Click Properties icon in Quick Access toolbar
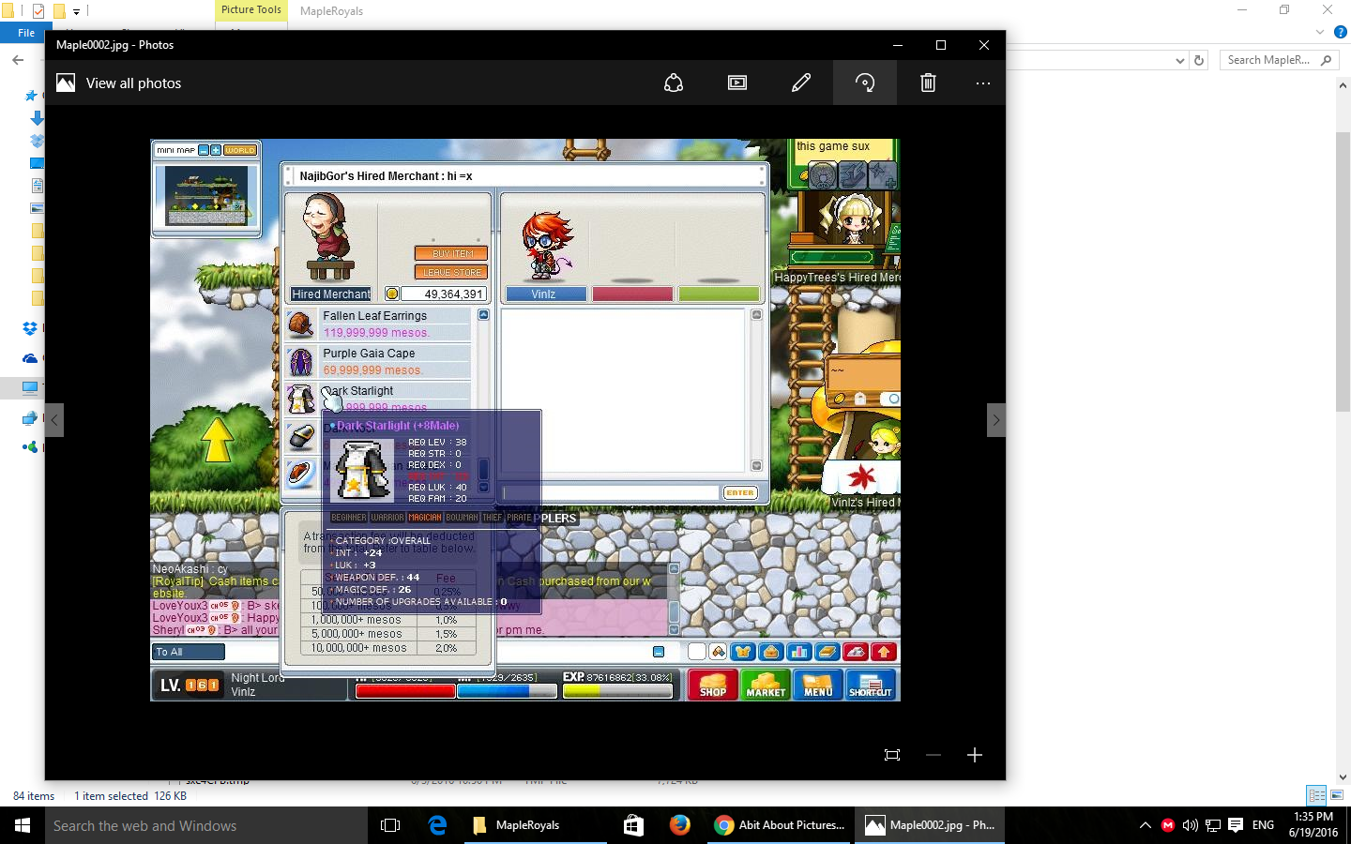Image resolution: width=1351 pixels, height=844 pixels. point(38,11)
